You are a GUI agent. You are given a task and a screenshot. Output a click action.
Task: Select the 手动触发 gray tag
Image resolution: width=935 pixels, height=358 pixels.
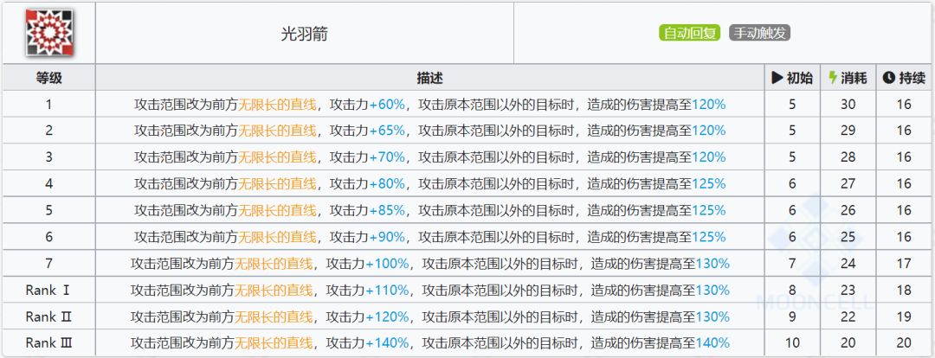tap(759, 34)
